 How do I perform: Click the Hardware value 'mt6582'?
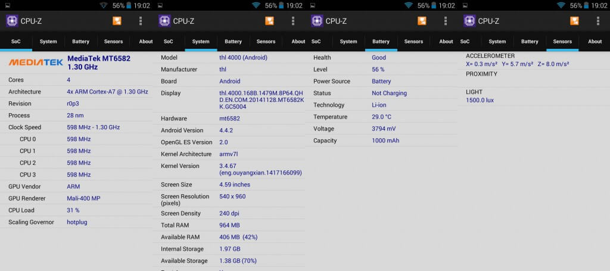(229, 119)
